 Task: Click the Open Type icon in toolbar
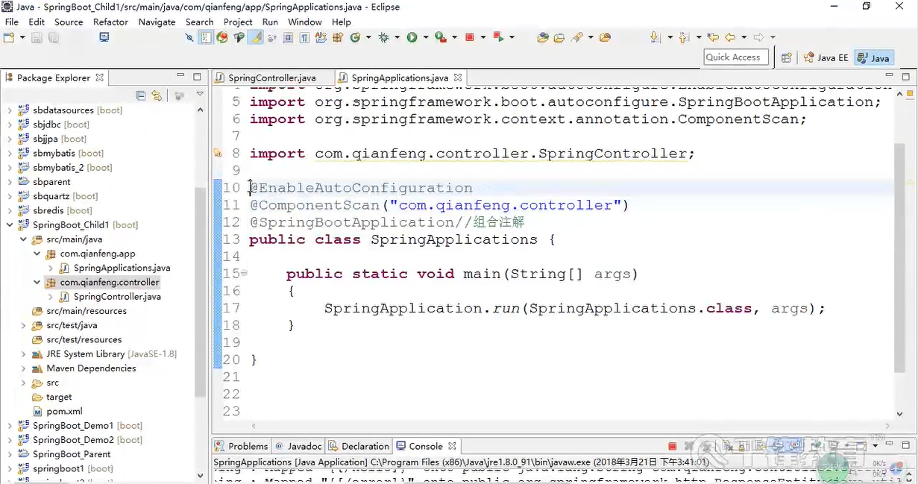pyautogui.click(x=543, y=37)
